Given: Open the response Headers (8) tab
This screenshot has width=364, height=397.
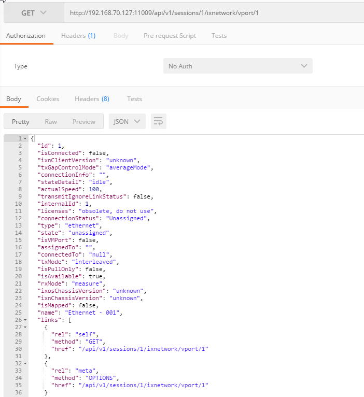Looking at the screenshot, I should pyautogui.click(x=92, y=99).
